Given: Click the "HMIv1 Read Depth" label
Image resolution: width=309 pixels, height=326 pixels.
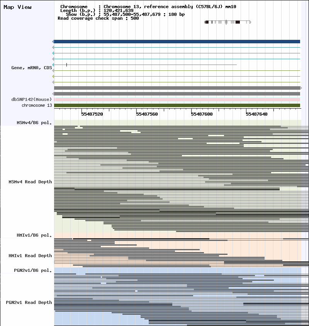Looking at the screenshot, I should [x=30, y=256].
